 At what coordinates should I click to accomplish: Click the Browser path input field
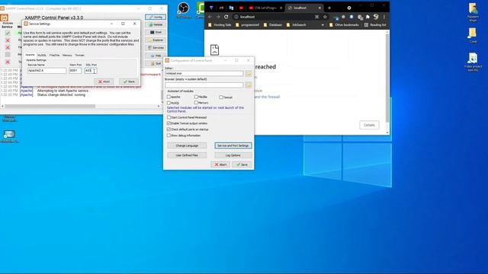[204, 84]
